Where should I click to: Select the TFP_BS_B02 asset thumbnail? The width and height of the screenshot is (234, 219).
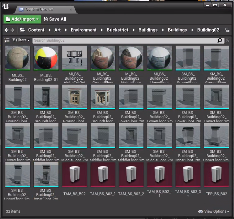click(216, 174)
